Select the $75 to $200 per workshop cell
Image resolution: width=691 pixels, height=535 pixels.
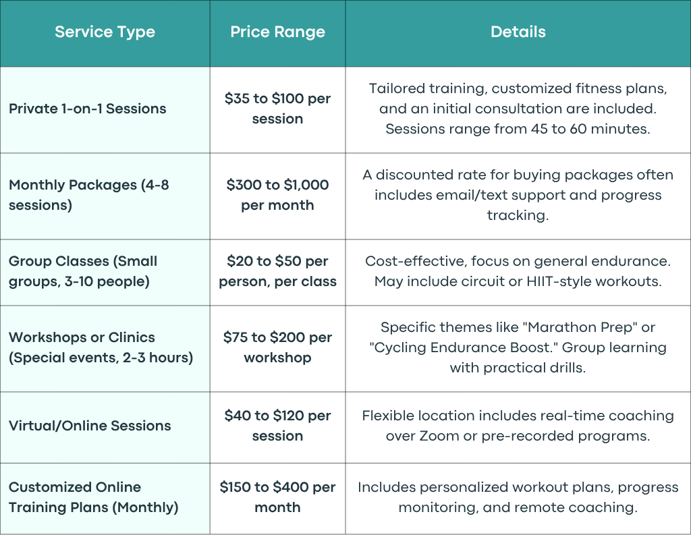(277, 349)
